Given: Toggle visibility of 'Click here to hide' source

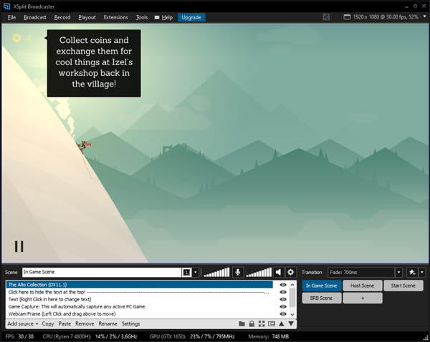Looking at the screenshot, I should pos(283,292).
